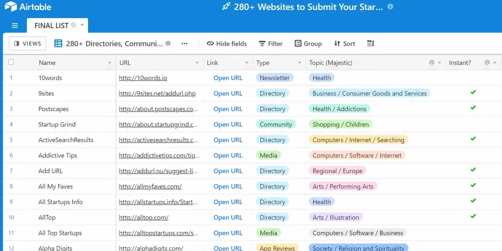Open the Topic (Majestic) column dropdown arrow
502x251 pixels.
[x=439, y=63]
